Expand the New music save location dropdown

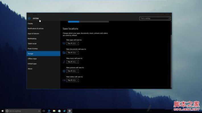point(73,62)
